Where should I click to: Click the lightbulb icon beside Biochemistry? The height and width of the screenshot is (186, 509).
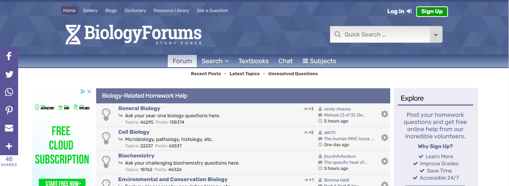106,161
